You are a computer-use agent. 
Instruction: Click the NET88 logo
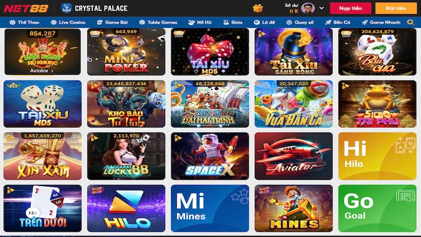(x=26, y=8)
